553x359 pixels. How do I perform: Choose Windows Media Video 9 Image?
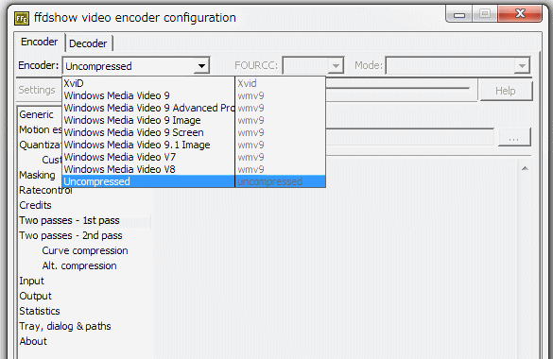pyautogui.click(x=148, y=120)
